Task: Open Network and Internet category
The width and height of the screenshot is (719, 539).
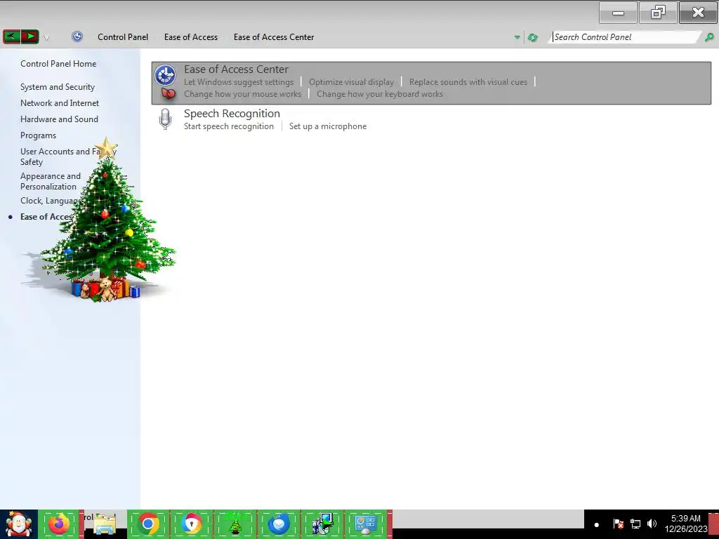Action: [60, 103]
